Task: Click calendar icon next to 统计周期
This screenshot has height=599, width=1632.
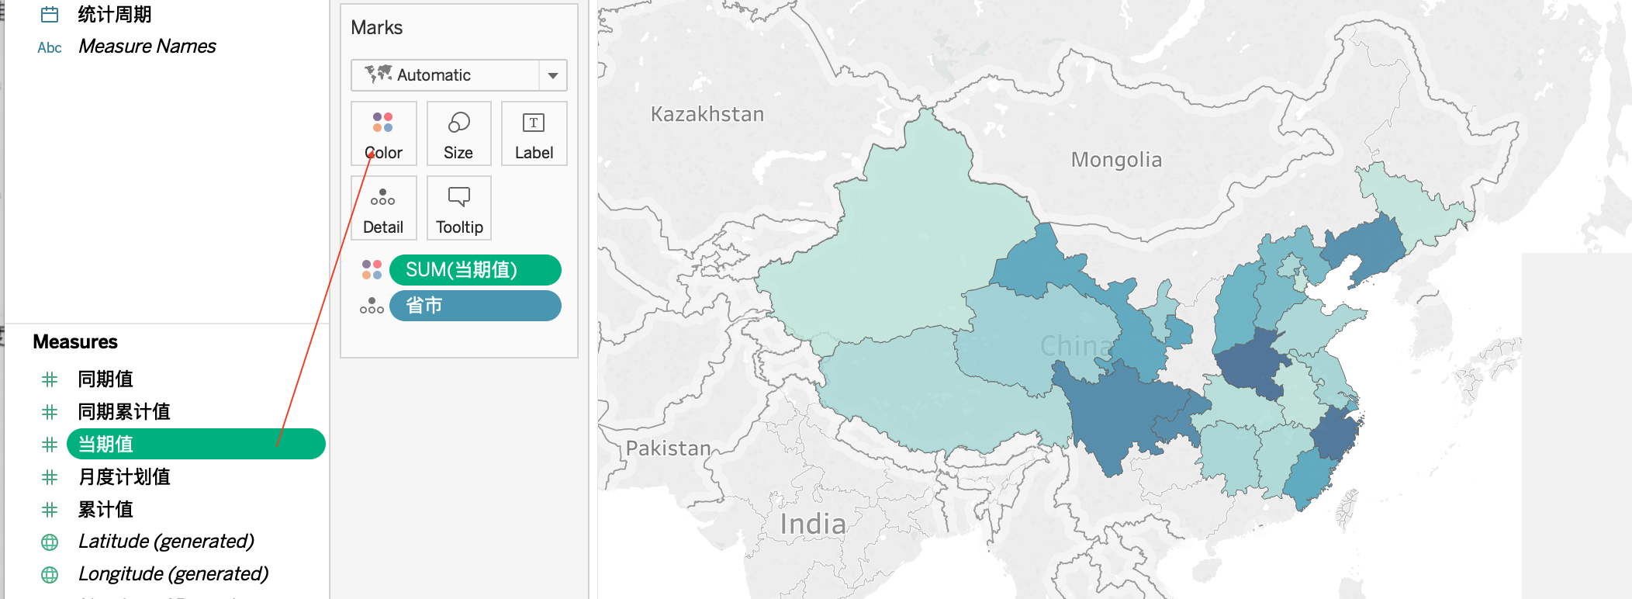Action: pyautogui.click(x=50, y=15)
